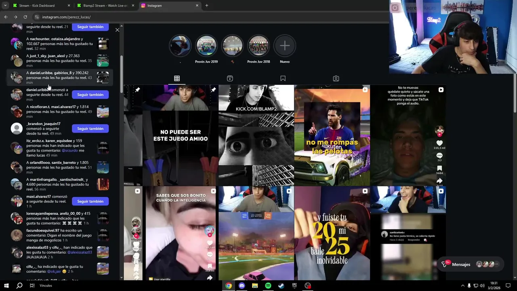Open Spotify from the taskbar

(268, 286)
